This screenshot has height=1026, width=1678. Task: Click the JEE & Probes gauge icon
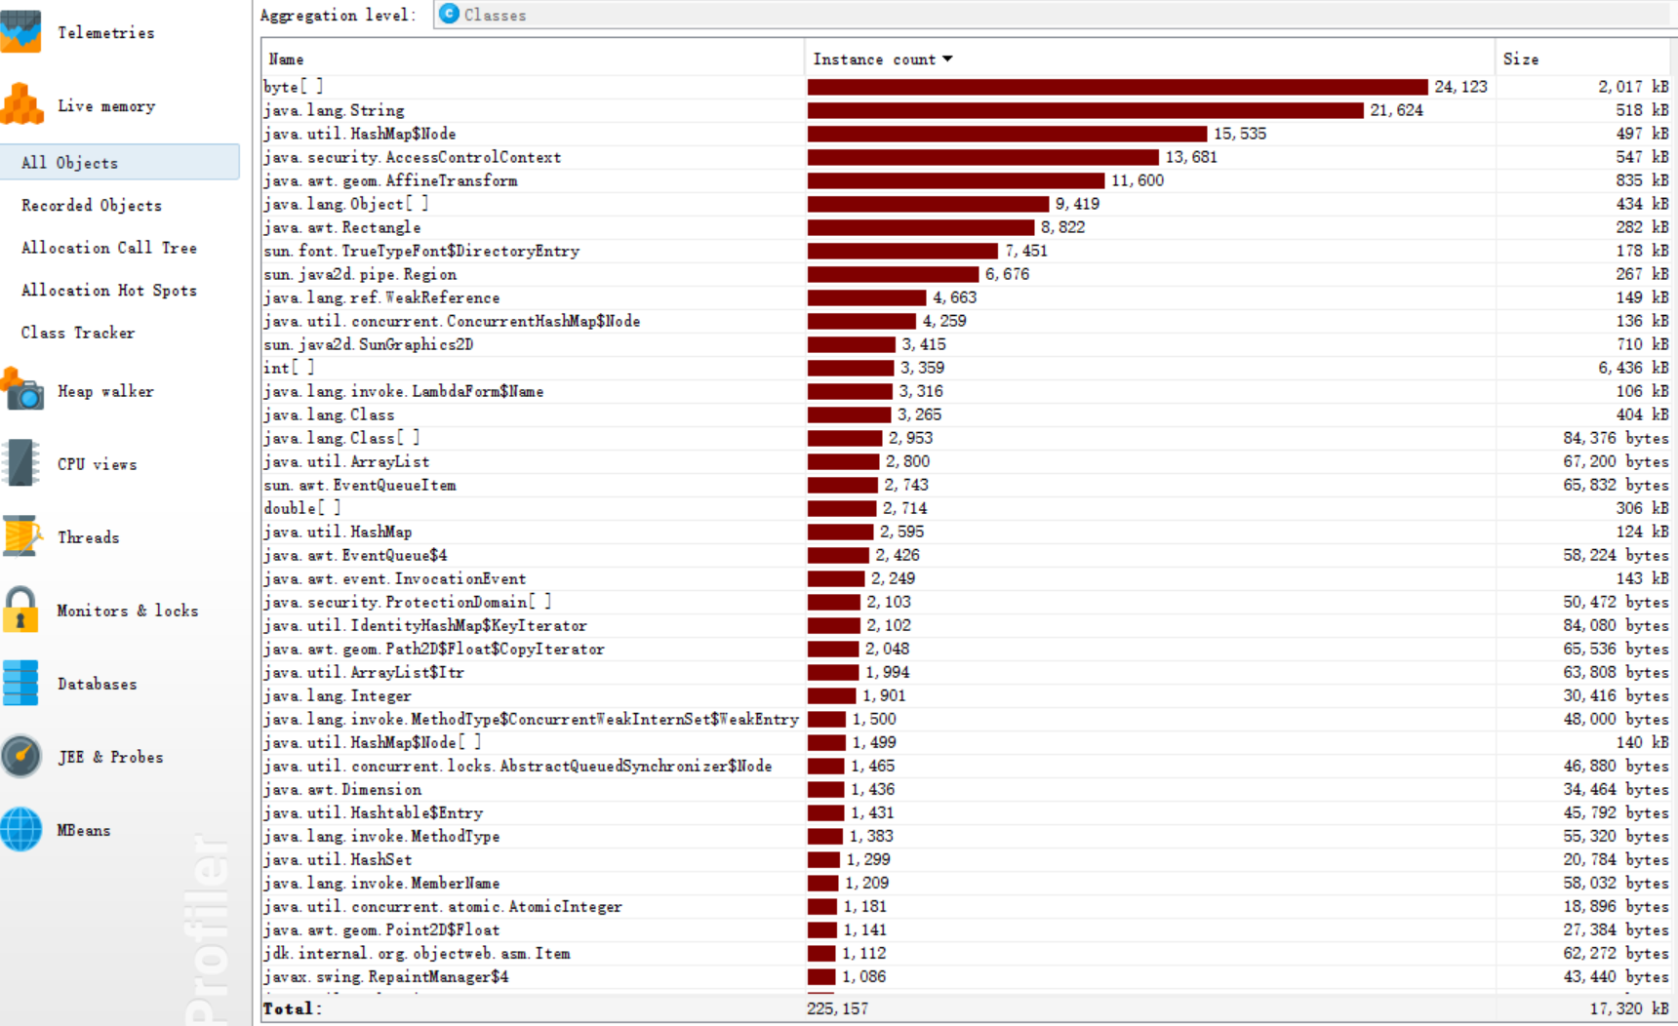click(x=20, y=756)
